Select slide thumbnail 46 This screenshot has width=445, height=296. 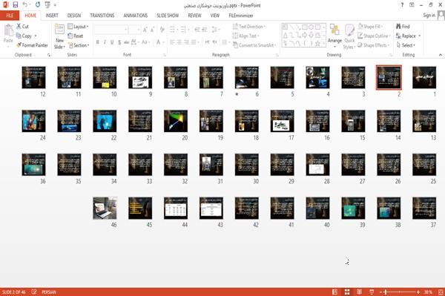pos(105,208)
